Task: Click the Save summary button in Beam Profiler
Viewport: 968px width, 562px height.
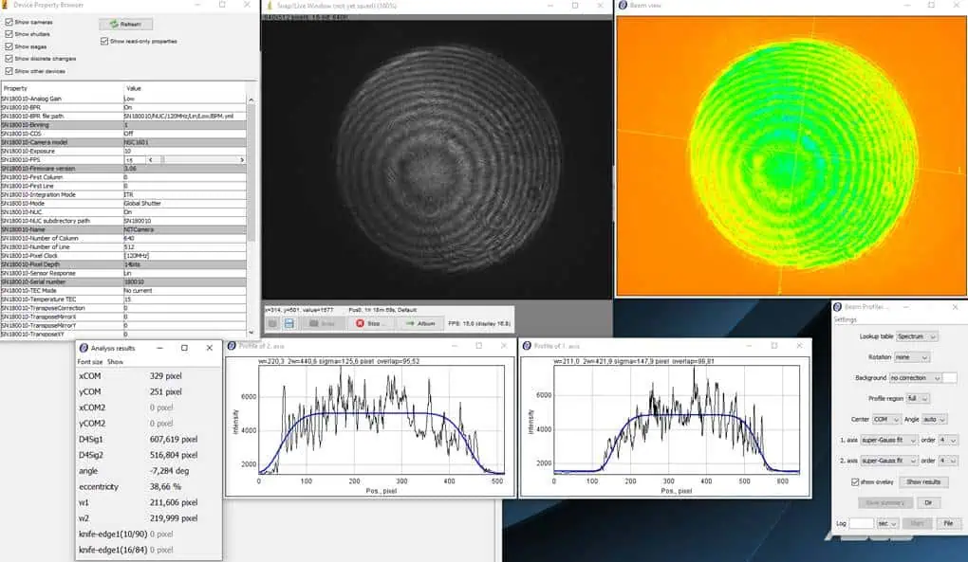Action: pos(884,503)
